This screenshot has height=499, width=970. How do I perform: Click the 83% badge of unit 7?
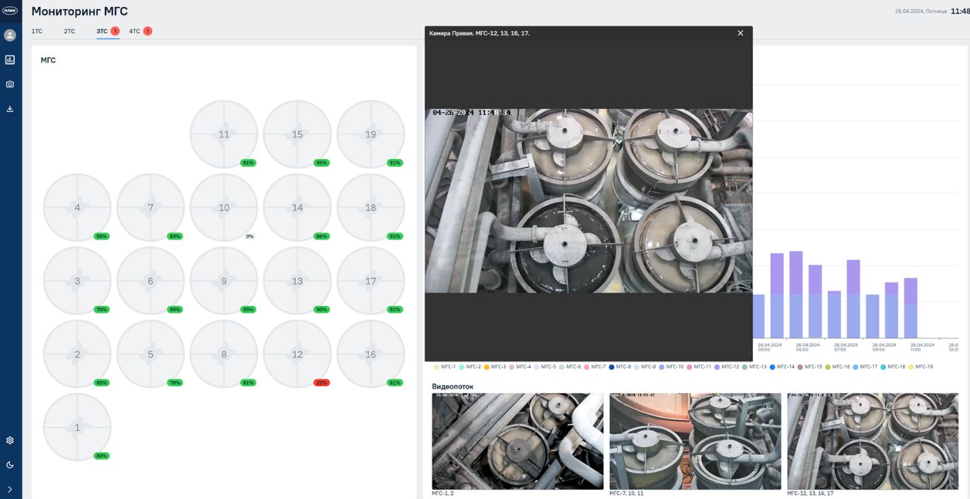[x=175, y=236]
